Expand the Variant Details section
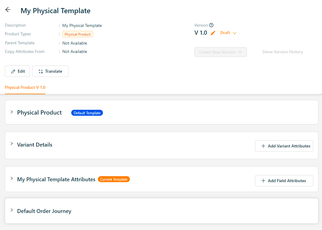Viewport: 322px width, 230px height. click(12, 144)
